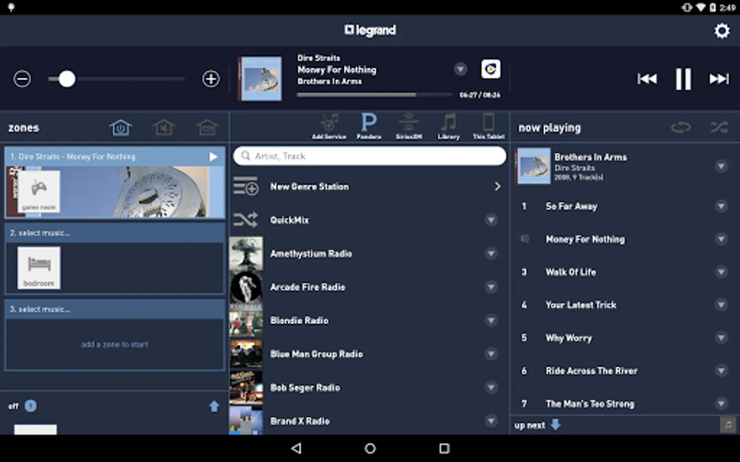Open the now-playing track dropdown arrow
740x462 pixels.
[460, 69]
